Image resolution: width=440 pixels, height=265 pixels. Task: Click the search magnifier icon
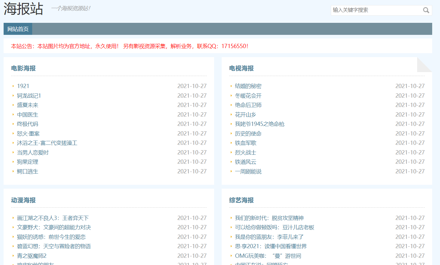pyautogui.click(x=426, y=10)
